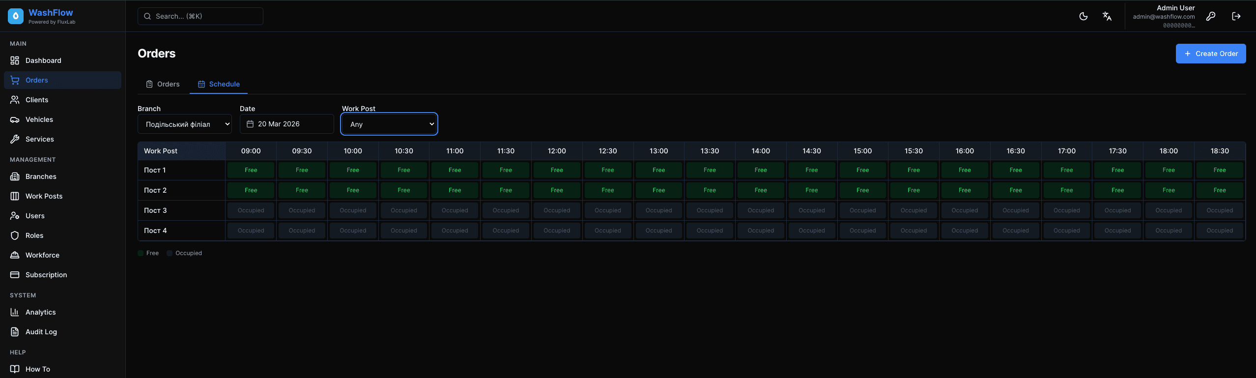Switch to the Orders tab
Image resolution: width=1256 pixels, height=378 pixels.
click(163, 84)
